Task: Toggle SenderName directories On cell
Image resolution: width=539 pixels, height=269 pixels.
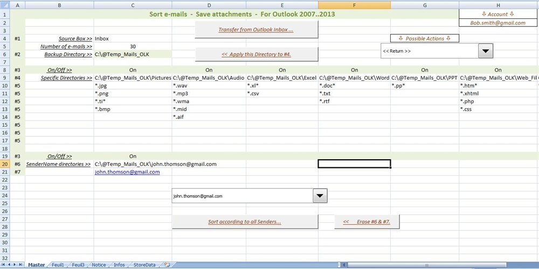Action: pos(133,156)
